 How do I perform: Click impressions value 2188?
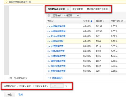click(x=98, y=41)
